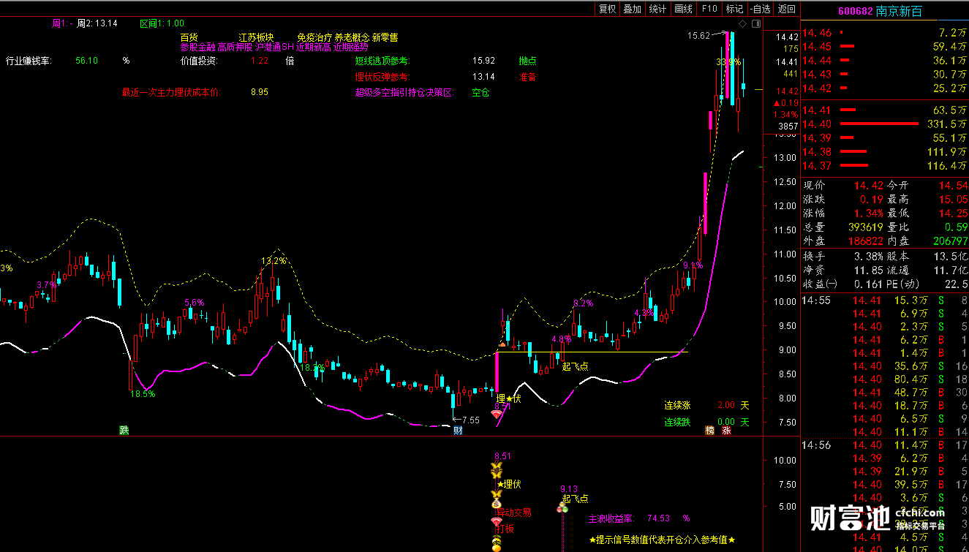Click the 15.62 high price annotation

coord(698,35)
